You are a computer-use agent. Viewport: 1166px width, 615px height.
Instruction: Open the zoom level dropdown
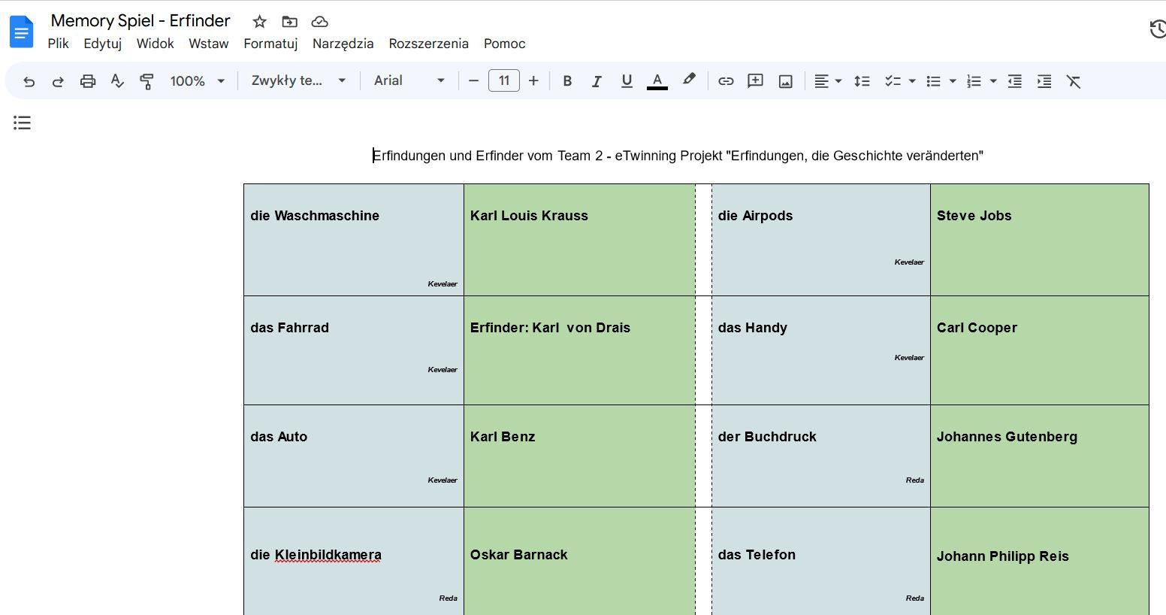pos(198,81)
